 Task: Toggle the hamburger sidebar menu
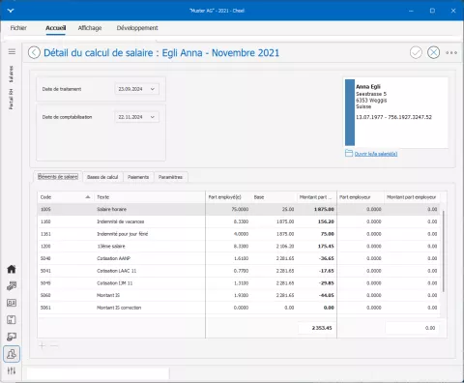tap(12, 51)
